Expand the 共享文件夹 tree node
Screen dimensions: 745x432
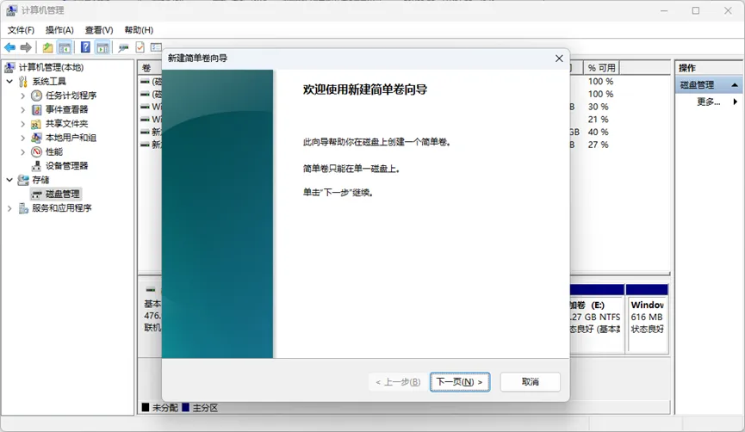tap(23, 124)
